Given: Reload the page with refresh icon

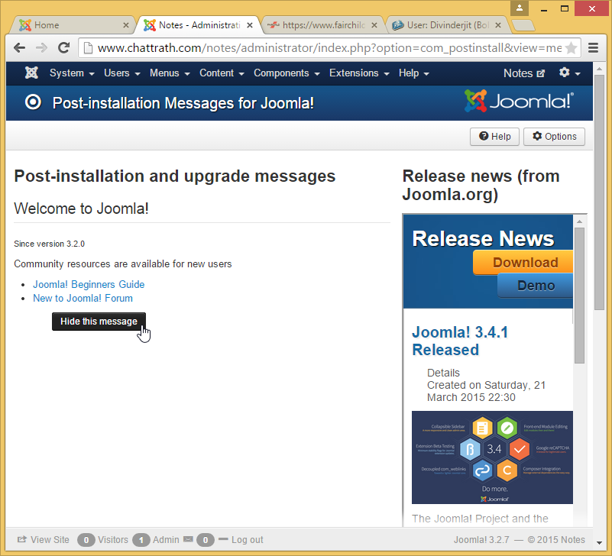Looking at the screenshot, I should pyautogui.click(x=63, y=47).
